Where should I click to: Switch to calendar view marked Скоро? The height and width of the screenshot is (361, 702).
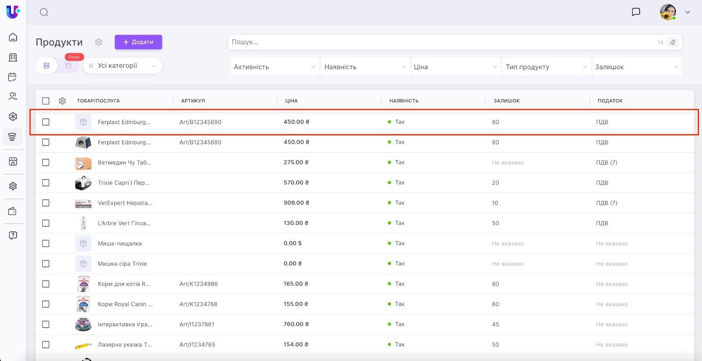68,66
